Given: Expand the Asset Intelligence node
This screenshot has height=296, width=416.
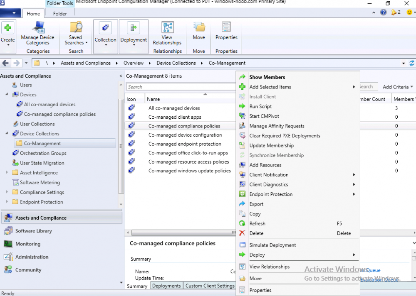Looking at the screenshot, I should (7, 172).
